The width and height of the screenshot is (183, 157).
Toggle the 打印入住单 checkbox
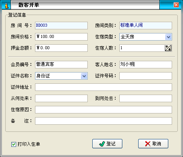[x=14, y=144]
